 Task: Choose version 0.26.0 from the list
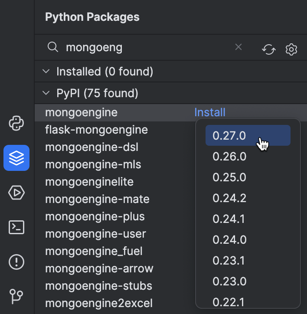[x=248, y=156]
